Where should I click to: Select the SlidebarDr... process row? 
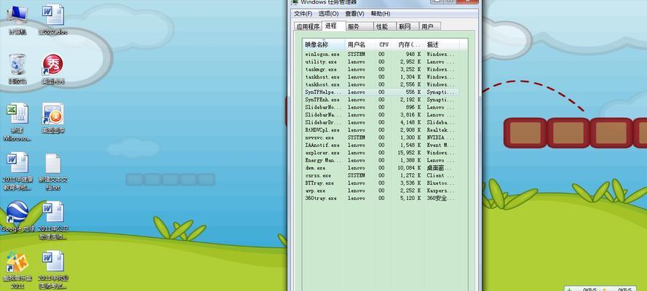coord(381,122)
